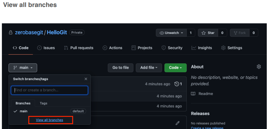
Task: Close the Switch branches/tags popup
Action: point(86,79)
